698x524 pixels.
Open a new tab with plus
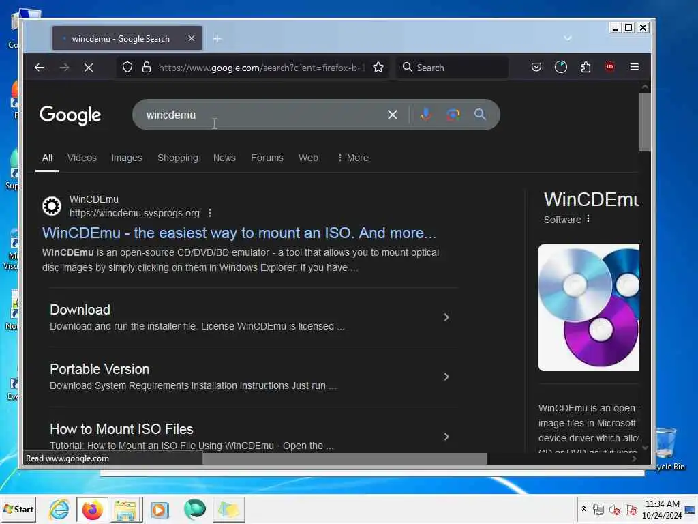[x=217, y=39]
